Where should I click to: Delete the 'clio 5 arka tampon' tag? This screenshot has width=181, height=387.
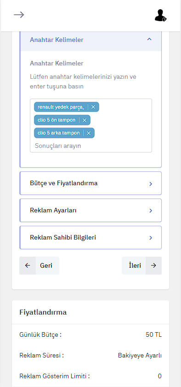coord(89,133)
